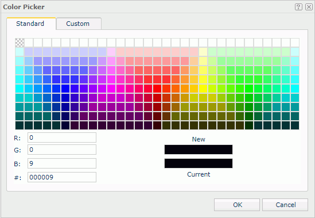The width and height of the screenshot is (315, 218).
Task: Click the Current color preview bar
Action: coord(199,163)
